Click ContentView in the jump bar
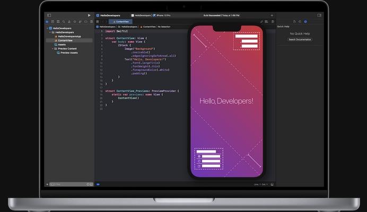Screen dimensions: 367x212 coord(148,27)
